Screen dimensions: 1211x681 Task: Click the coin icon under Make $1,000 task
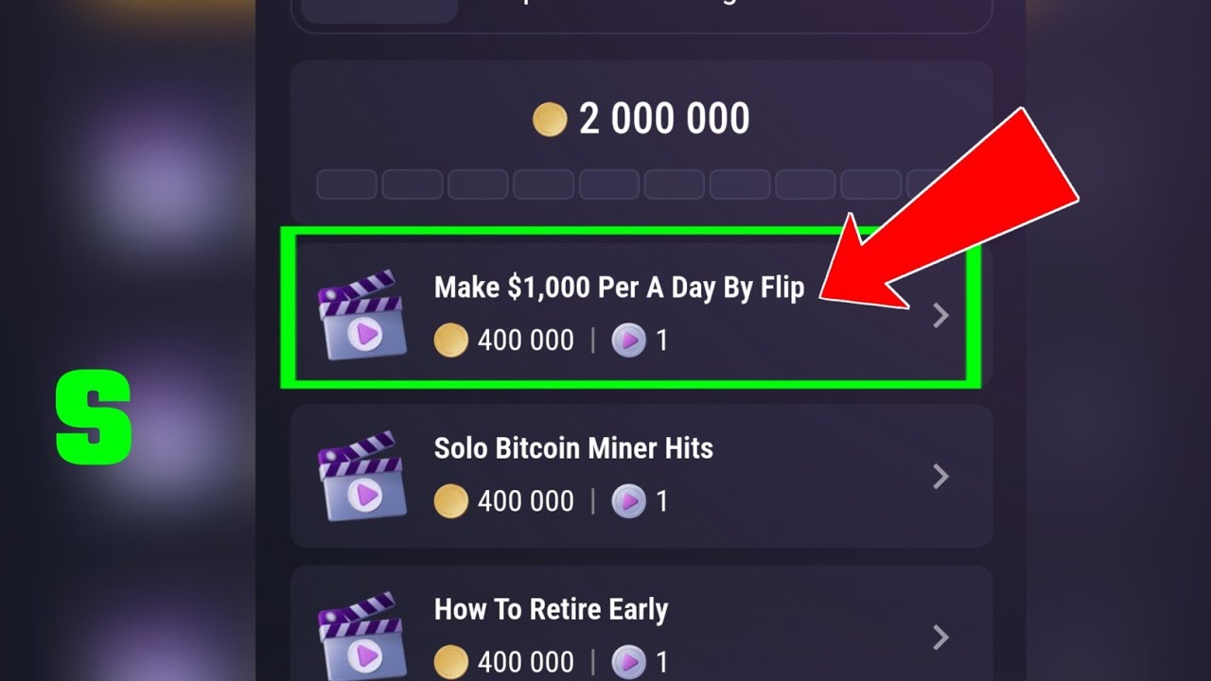[451, 340]
